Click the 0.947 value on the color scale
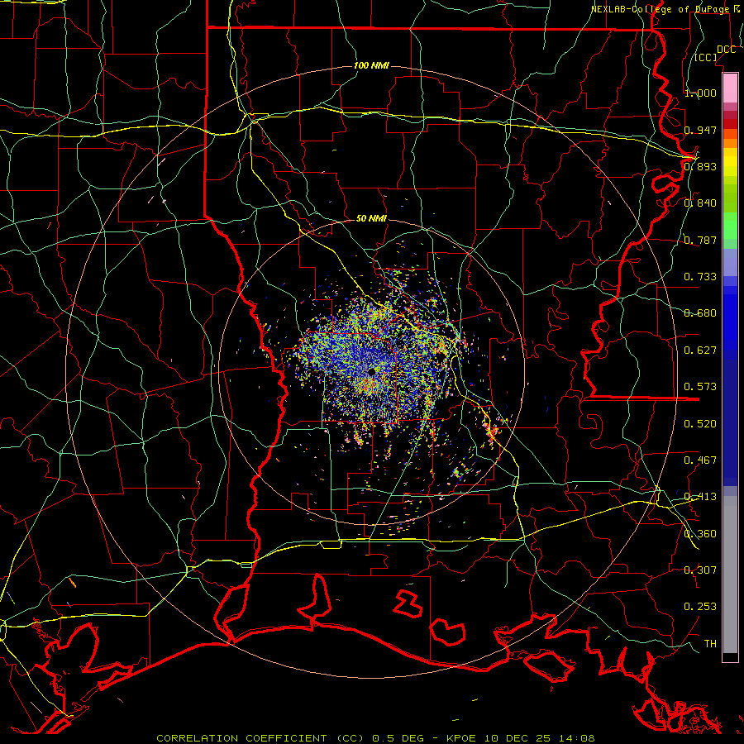Screen dimensions: 744x744 click(700, 130)
